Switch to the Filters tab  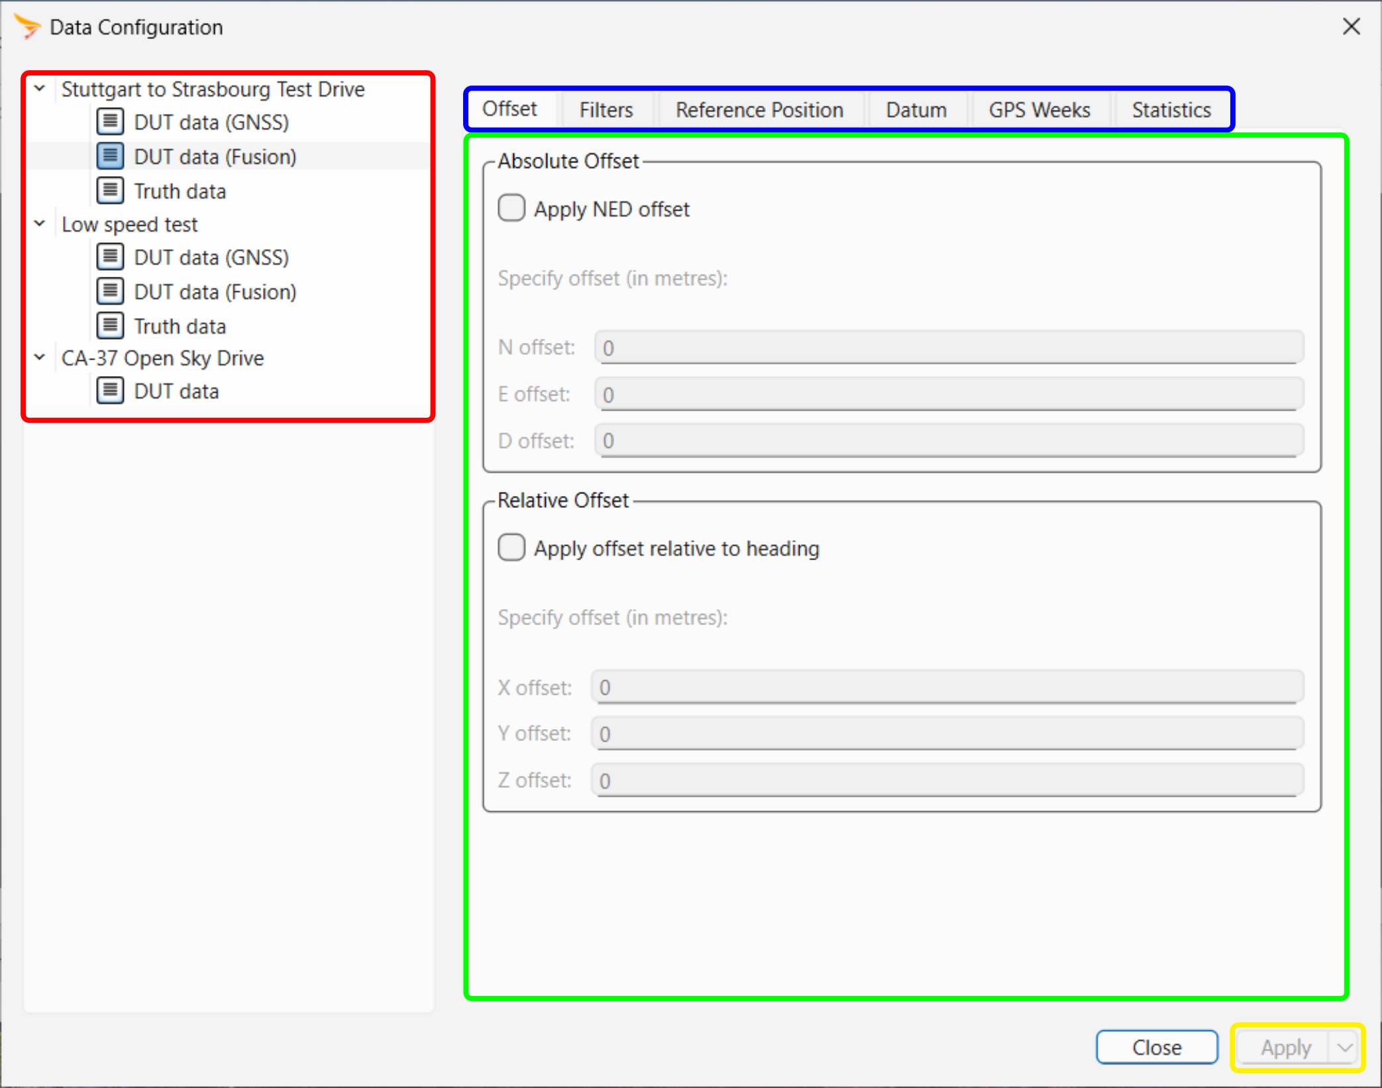coord(606,110)
